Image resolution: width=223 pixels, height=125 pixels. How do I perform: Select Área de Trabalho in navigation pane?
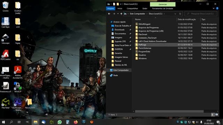pyautogui.click(x=122, y=26)
